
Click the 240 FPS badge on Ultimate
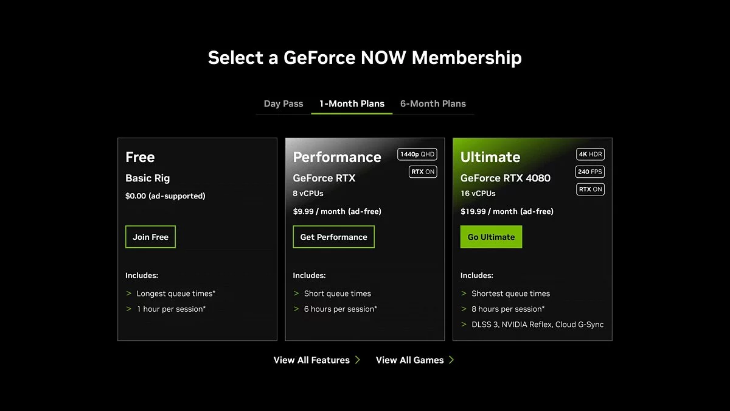tap(590, 172)
